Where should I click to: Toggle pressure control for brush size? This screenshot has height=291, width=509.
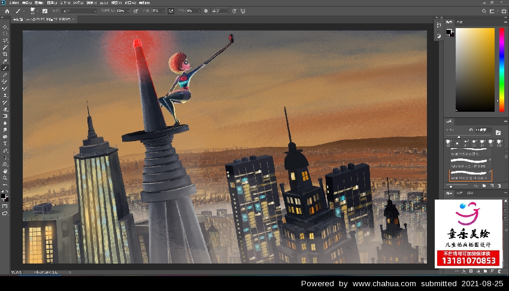[234, 11]
